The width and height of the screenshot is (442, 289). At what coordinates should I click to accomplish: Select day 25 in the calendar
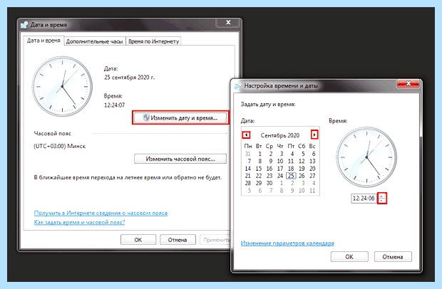[291, 176]
